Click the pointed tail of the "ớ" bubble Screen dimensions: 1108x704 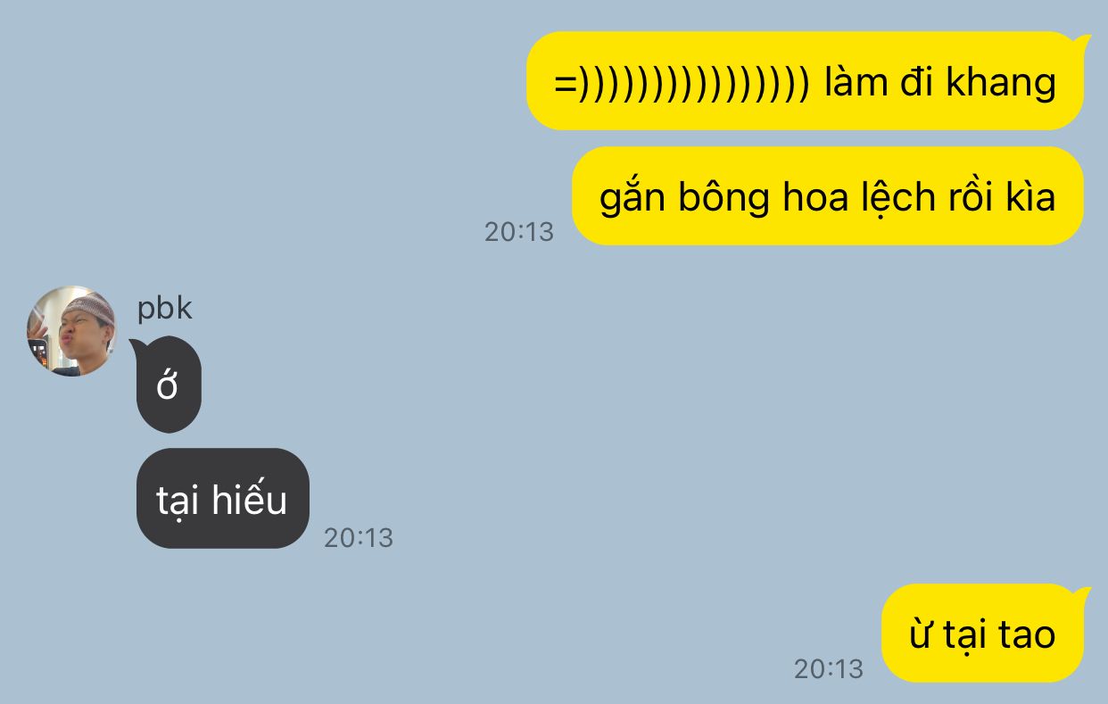pyautogui.click(x=136, y=344)
